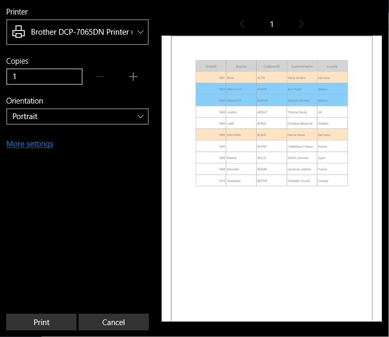Click the London cell in preview

241,112
